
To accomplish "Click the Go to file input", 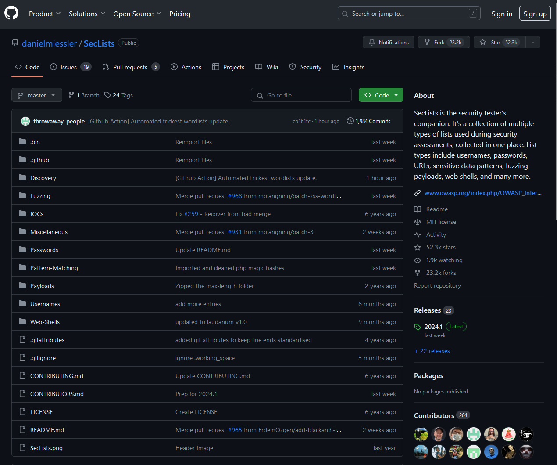I will point(301,95).
